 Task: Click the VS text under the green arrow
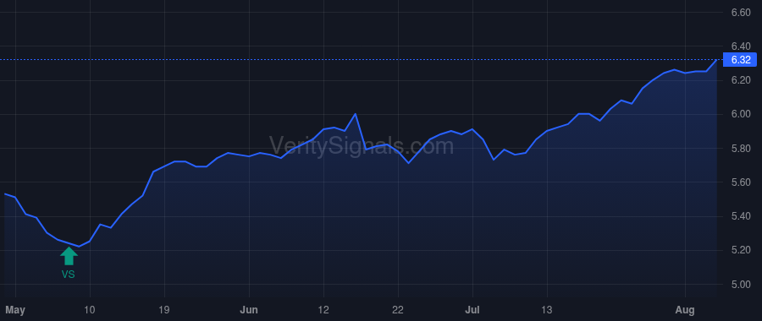pos(69,275)
